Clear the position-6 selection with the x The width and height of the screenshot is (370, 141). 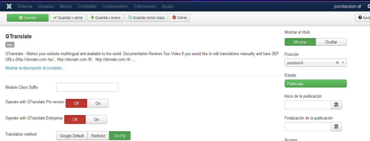coord(337,63)
